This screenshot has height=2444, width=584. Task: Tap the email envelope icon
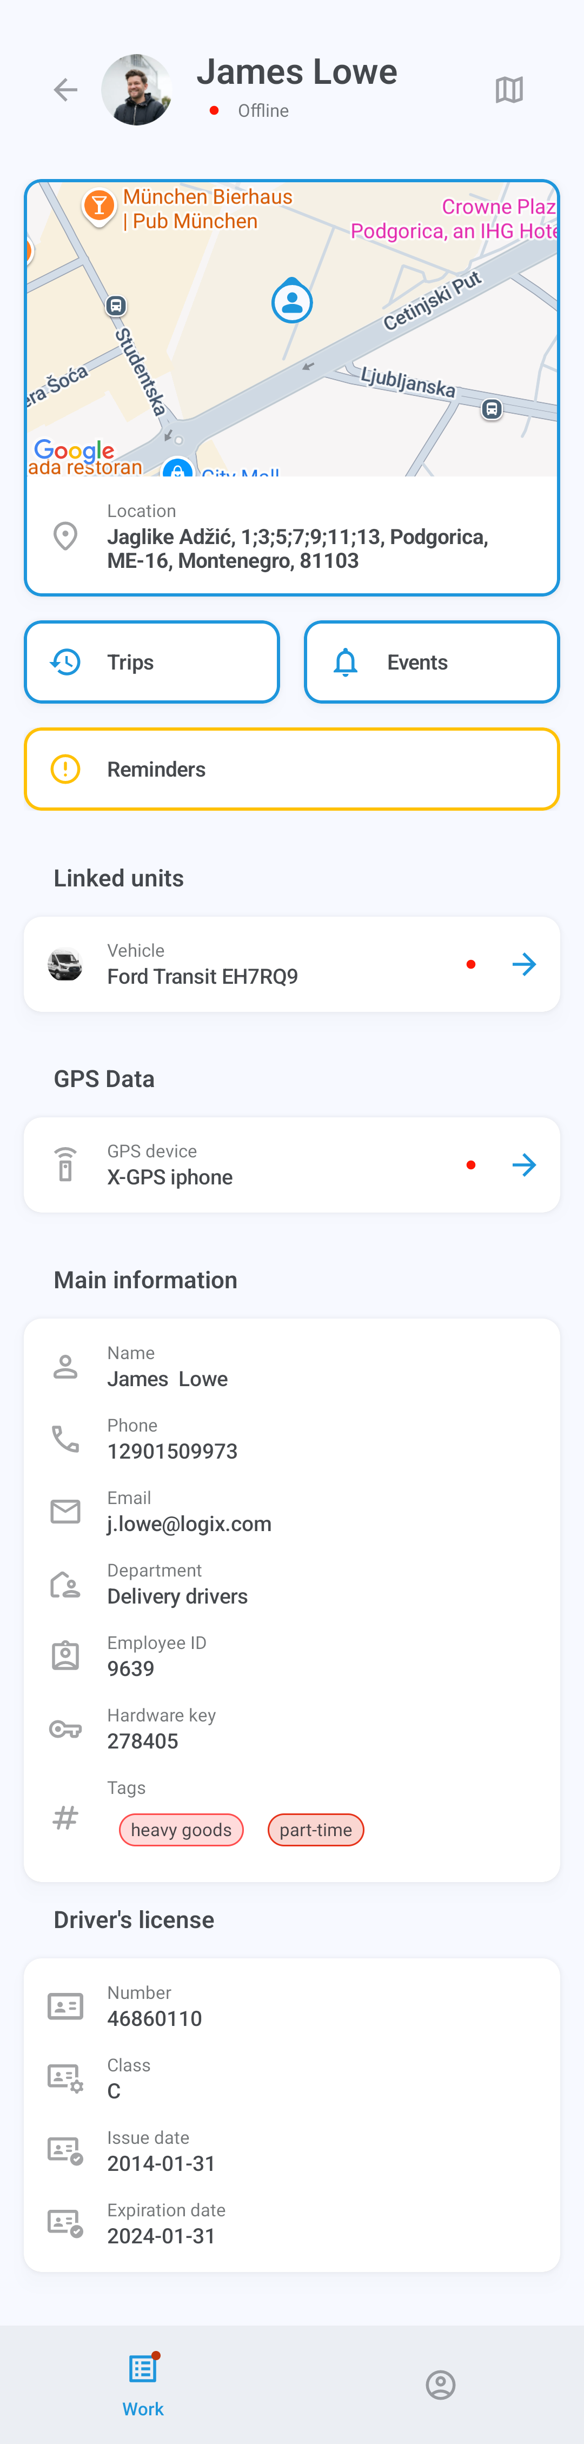65,1512
